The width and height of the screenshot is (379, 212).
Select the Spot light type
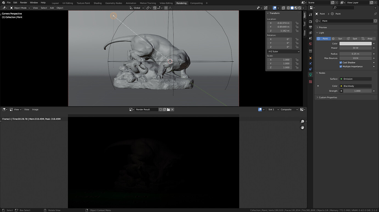click(x=353, y=39)
